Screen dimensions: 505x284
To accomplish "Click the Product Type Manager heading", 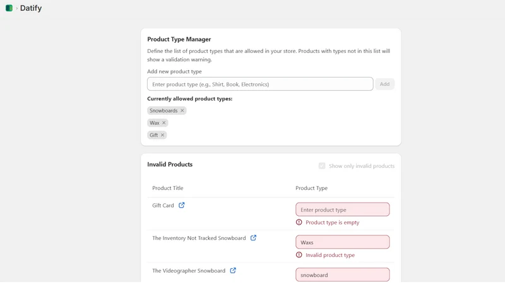I will 179,39.
